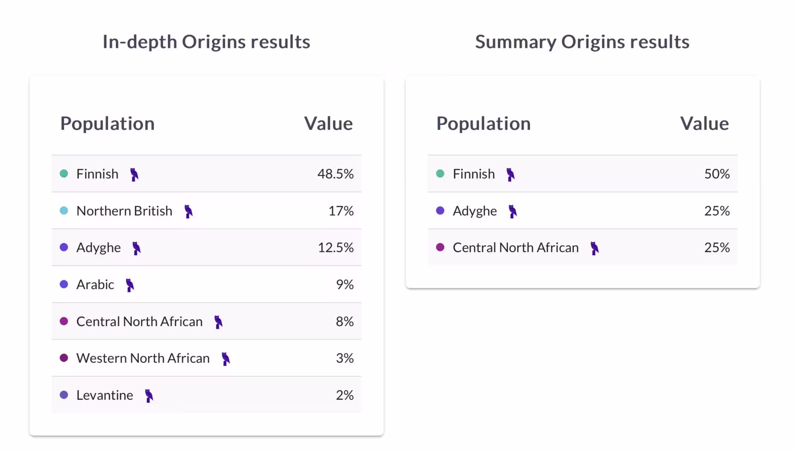
Task: Click the owl icon beside Levantine
Action: pyautogui.click(x=149, y=396)
